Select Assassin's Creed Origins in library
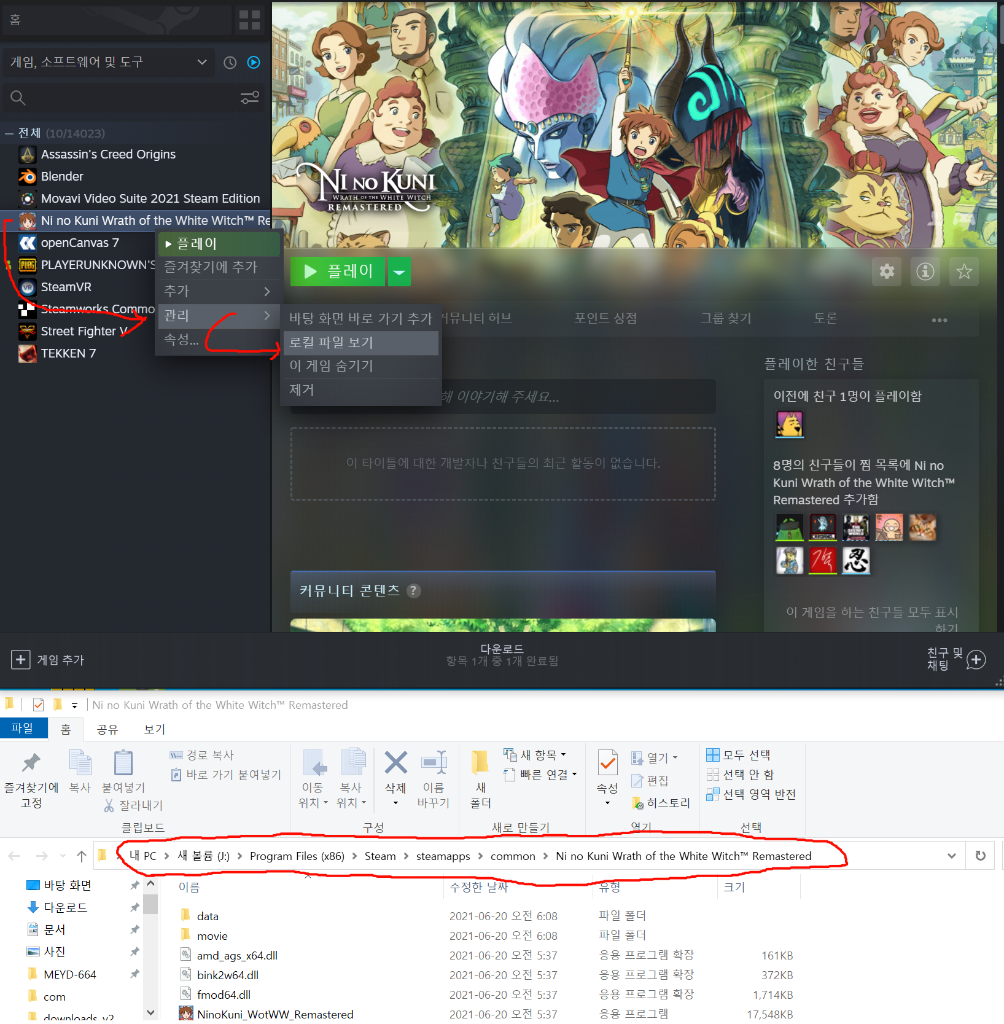This screenshot has height=1024, width=1004. 108,154
